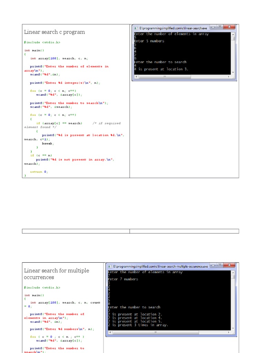265x353 pixels.
Task: Click the "break;" statement in the code
Action: [48, 143]
